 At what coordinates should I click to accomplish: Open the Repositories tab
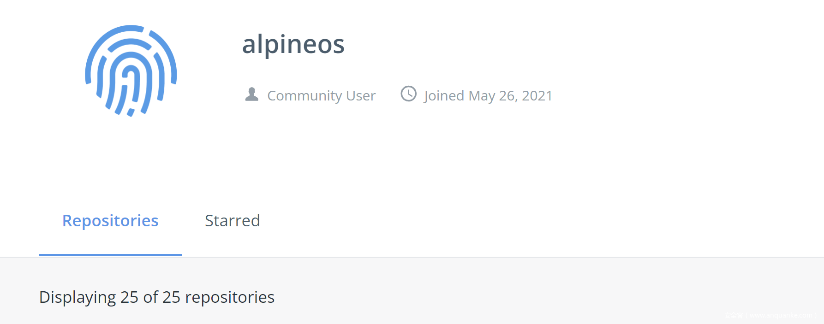coord(110,221)
